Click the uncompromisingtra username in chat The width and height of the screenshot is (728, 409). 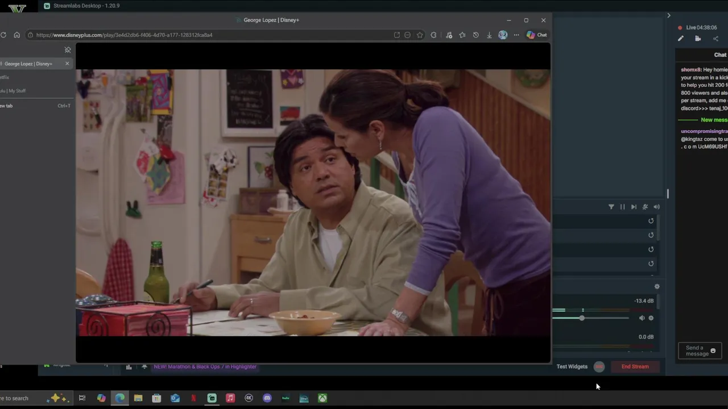704,131
